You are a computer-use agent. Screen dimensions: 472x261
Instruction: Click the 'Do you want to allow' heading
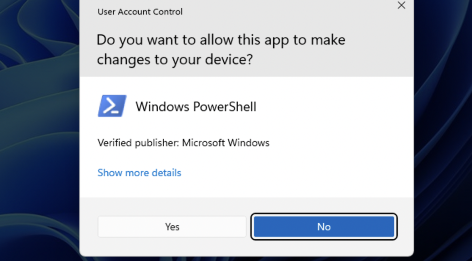click(x=221, y=49)
